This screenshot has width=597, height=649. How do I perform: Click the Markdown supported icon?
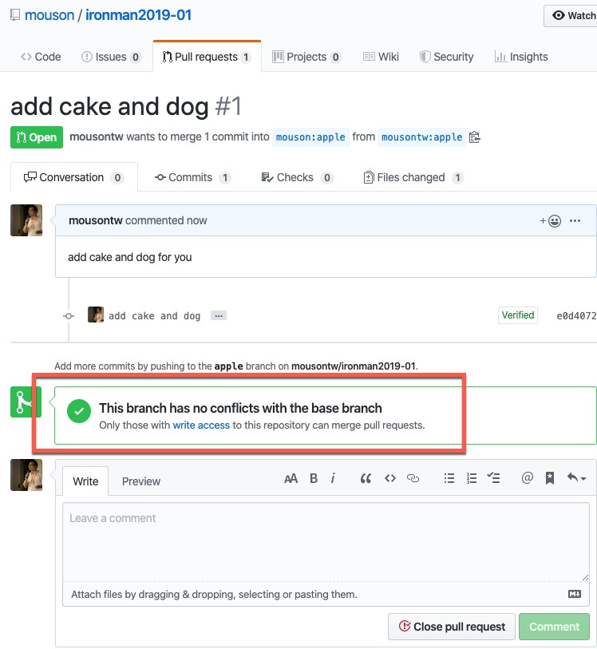tap(575, 594)
